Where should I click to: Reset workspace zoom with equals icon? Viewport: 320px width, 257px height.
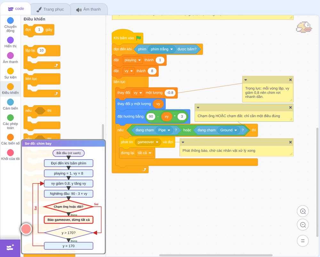point(303,241)
